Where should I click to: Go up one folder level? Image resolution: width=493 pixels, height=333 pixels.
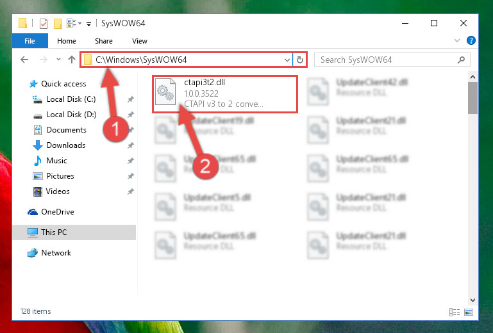(72, 60)
